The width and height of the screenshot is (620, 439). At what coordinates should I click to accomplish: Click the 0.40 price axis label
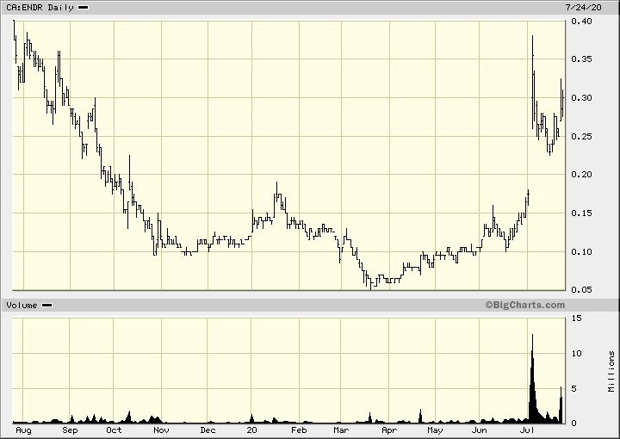tap(580, 22)
